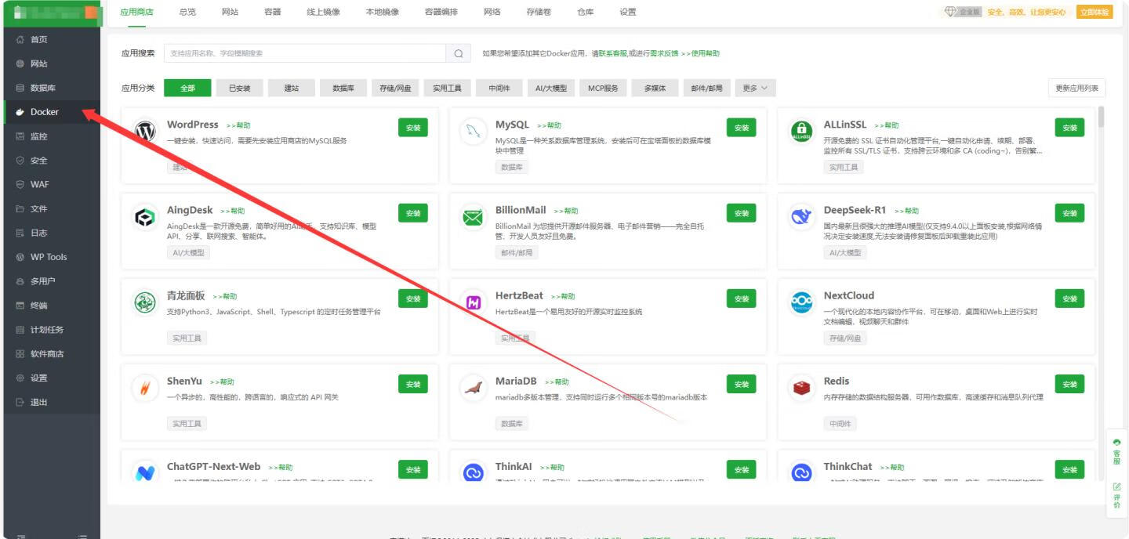Open the WordPress app icon
Viewport: 1129px width, 539px height.
[145, 132]
